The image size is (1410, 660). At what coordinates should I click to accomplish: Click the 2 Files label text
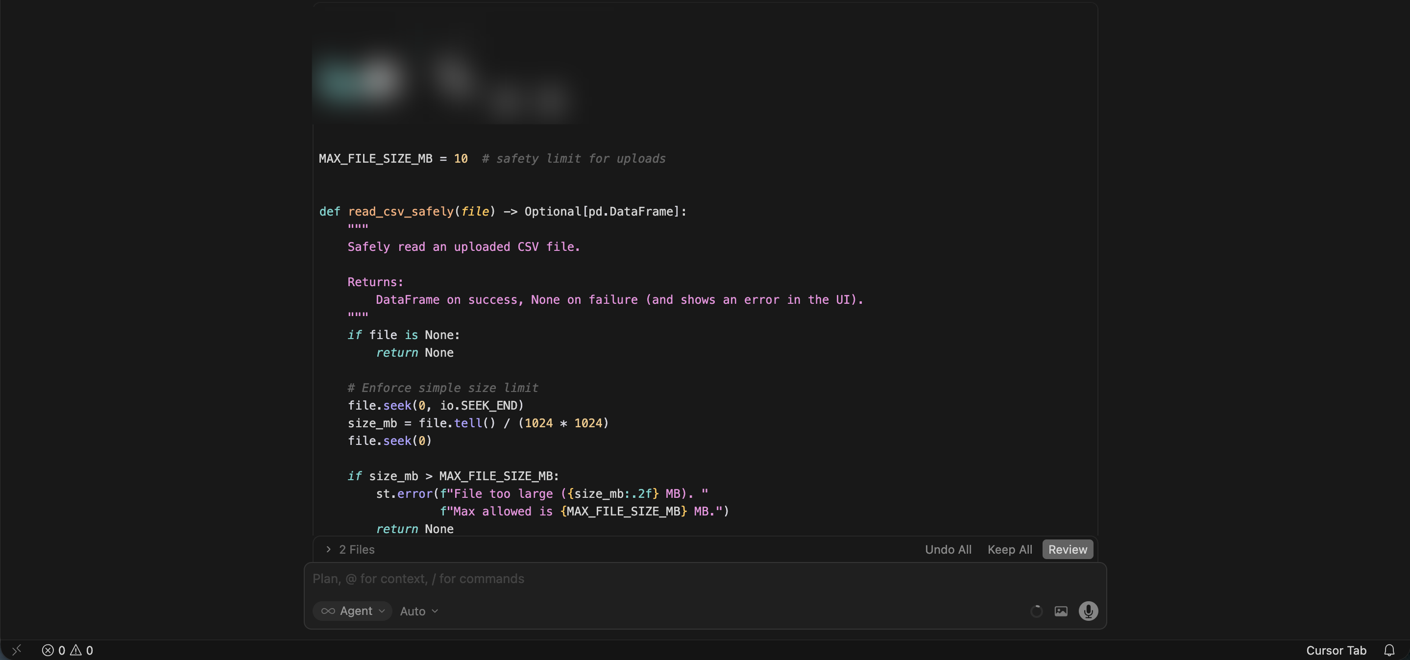[x=357, y=549]
